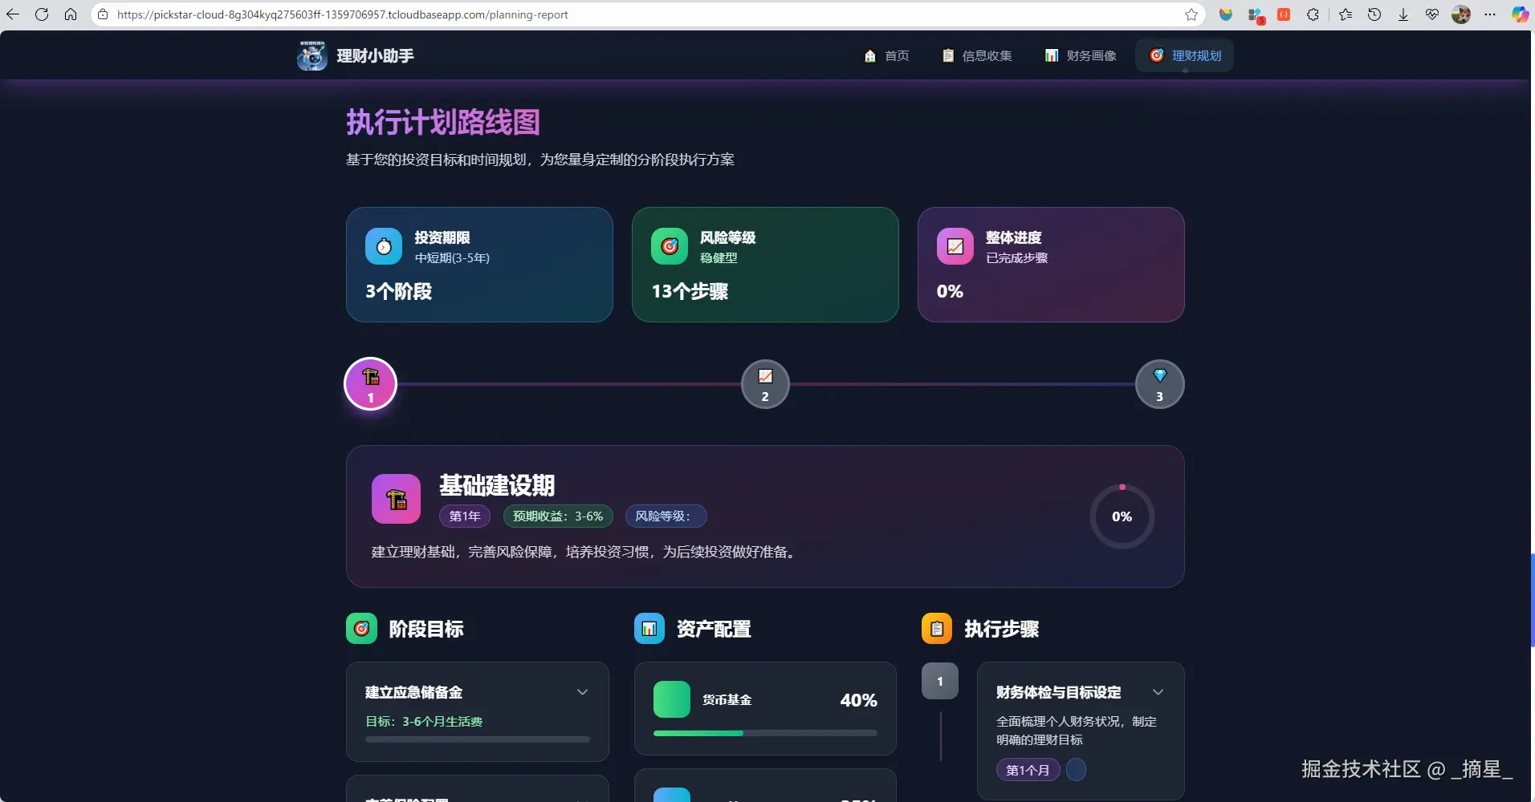Select the 理财规划 navigation tab
The width and height of the screenshot is (1535, 802).
click(1185, 55)
